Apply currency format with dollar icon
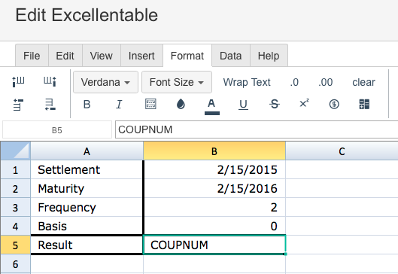This screenshot has width=398, height=274. coord(334,104)
